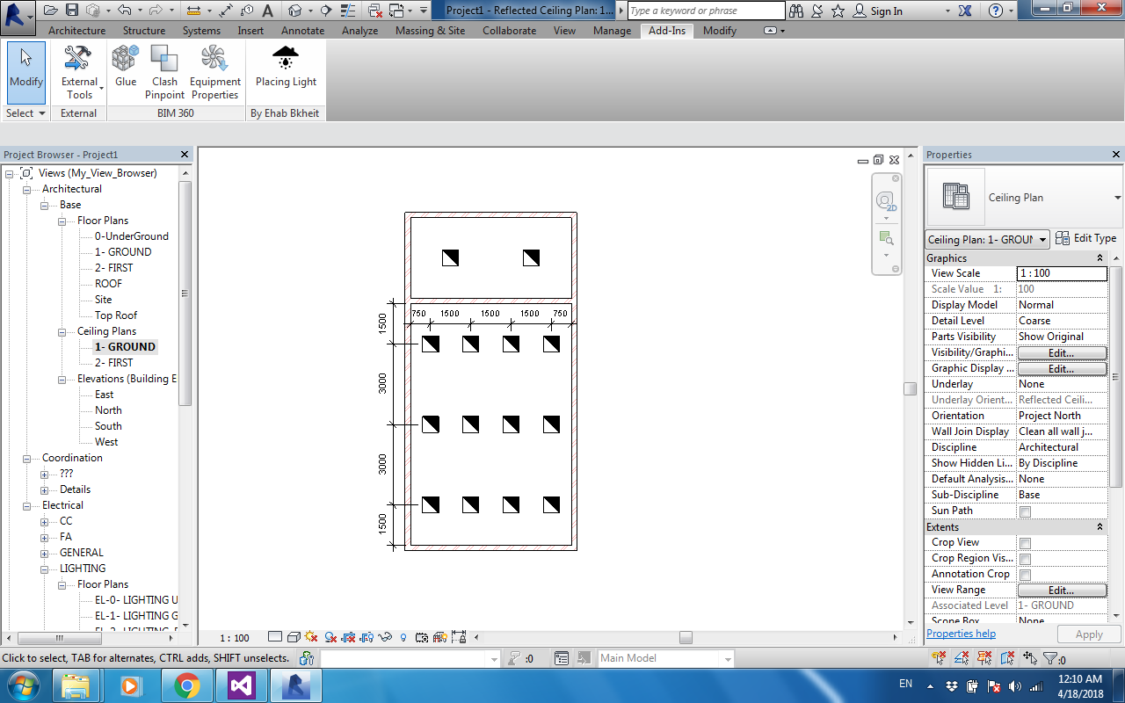Activate the Modify arrow tool
Screen dimensions: 1125x703
click(x=26, y=72)
